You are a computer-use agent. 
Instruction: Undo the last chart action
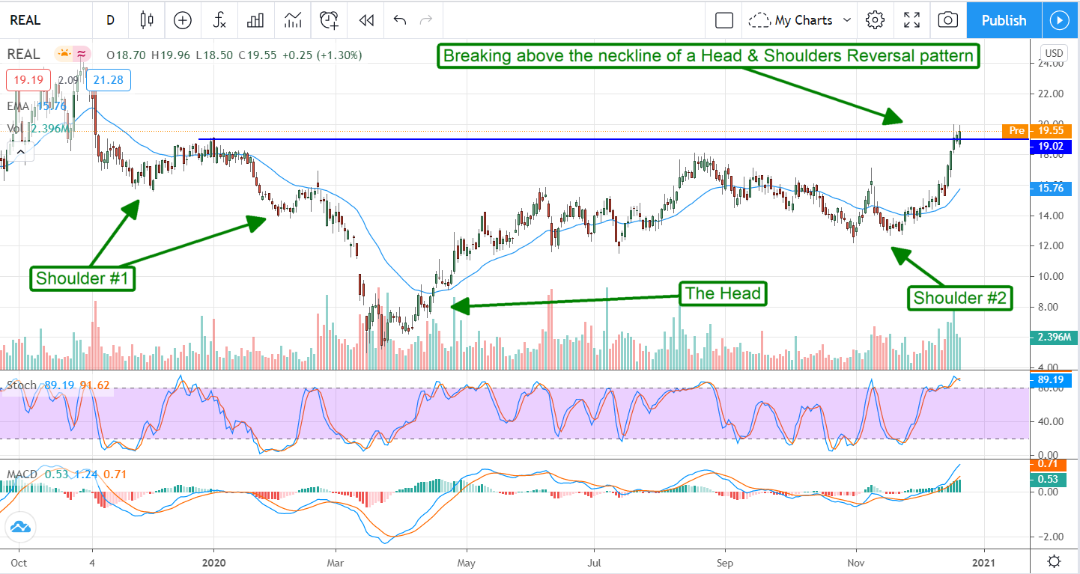[x=400, y=20]
